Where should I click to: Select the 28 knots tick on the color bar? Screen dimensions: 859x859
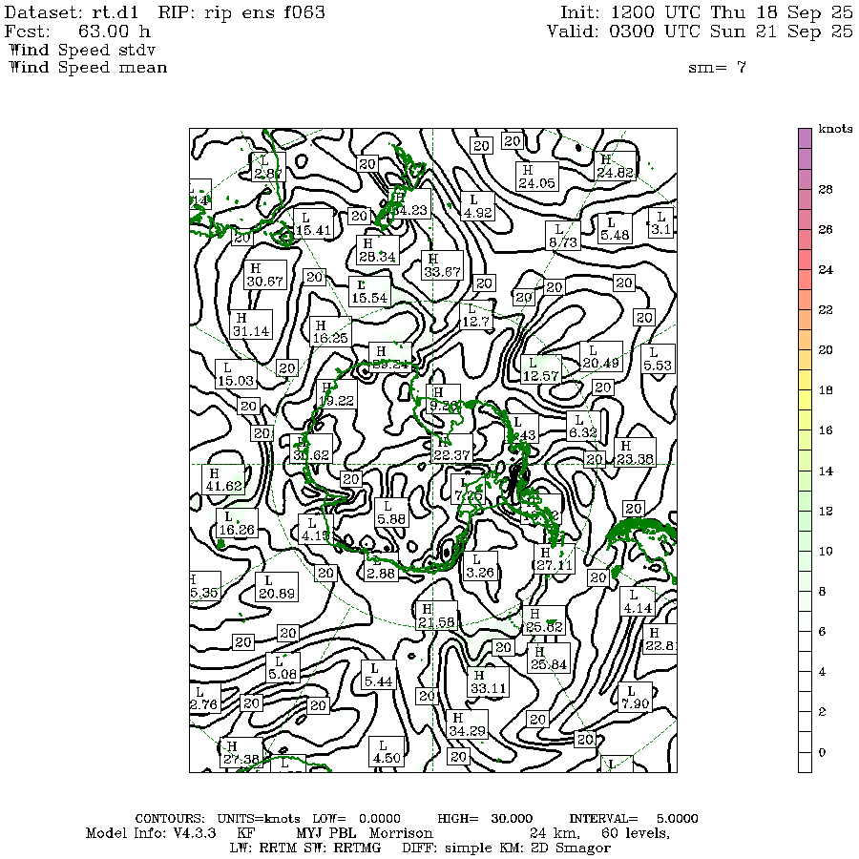coord(826,189)
